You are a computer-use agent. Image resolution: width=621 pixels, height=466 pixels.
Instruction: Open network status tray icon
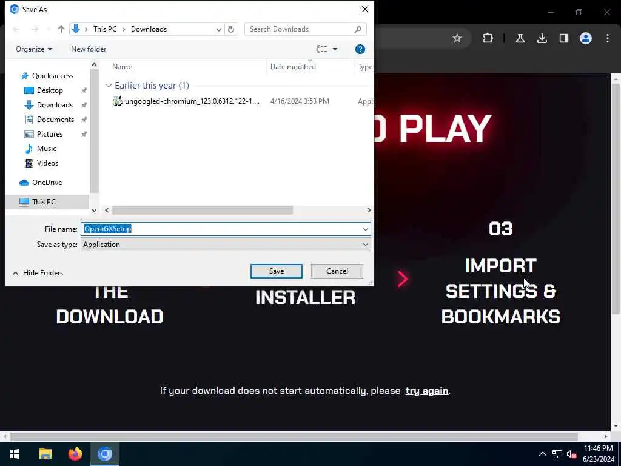pyautogui.click(x=557, y=454)
